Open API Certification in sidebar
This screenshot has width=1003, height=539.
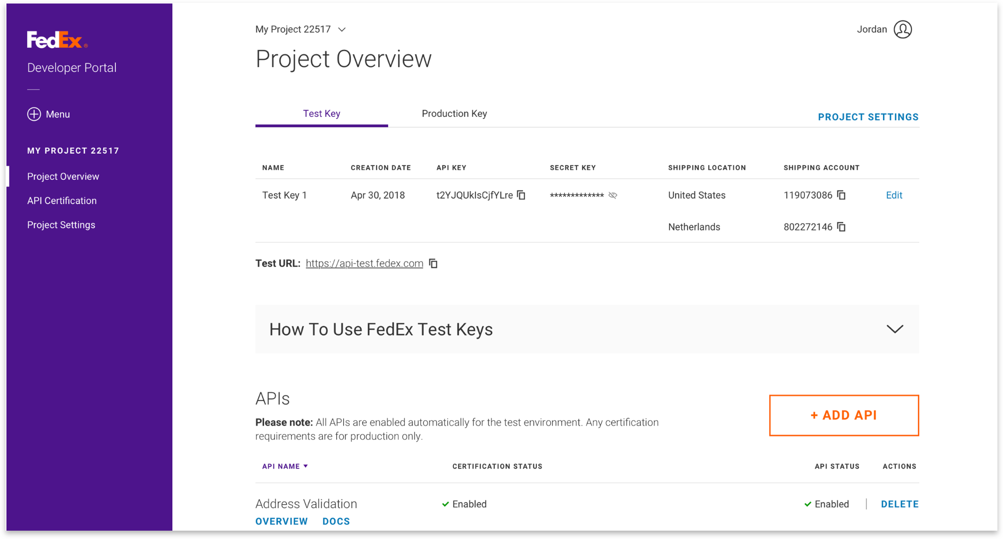(x=62, y=201)
